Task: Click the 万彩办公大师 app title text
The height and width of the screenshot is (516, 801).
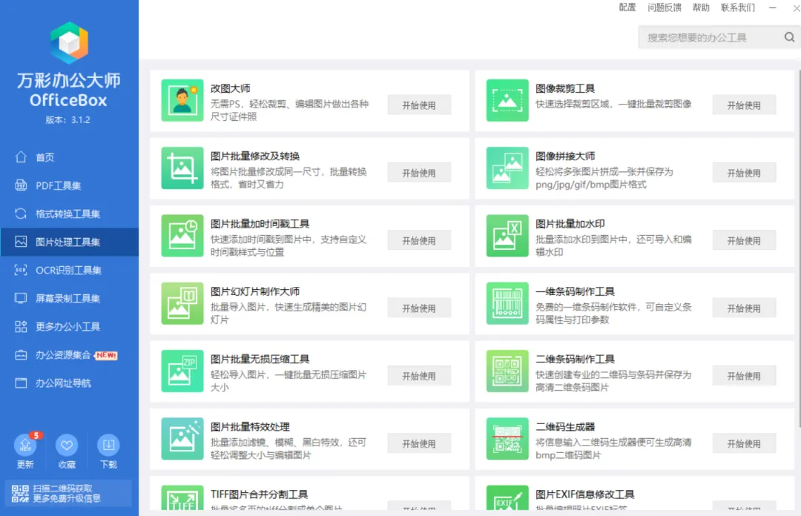Action: point(68,80)
